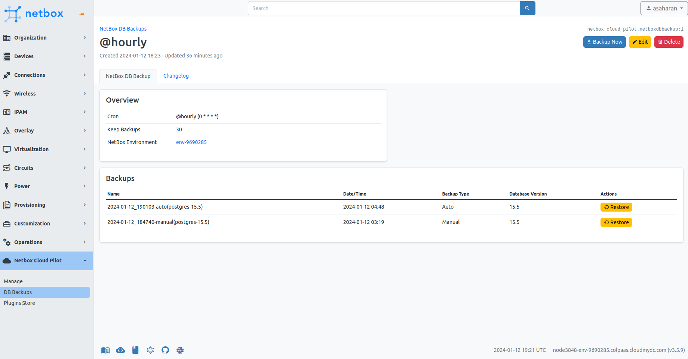
Task: Submit search with the magnifier button
Action: (x=527, y=8)
